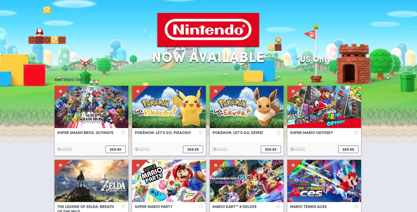Add Super Mario Party to wishlist via star

pos(201,206)
